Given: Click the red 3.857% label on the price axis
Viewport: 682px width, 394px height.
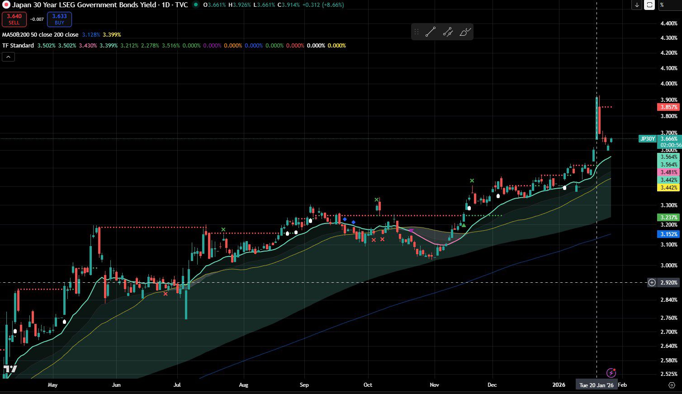Looking at the screenshot, I should coord(669,107).
